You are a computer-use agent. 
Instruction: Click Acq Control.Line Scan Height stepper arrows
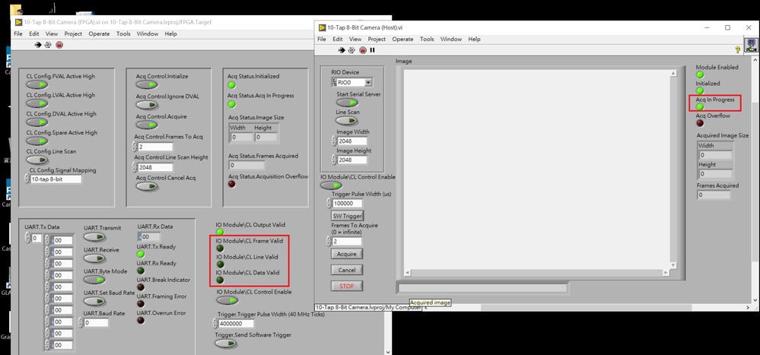coord(134,167)
